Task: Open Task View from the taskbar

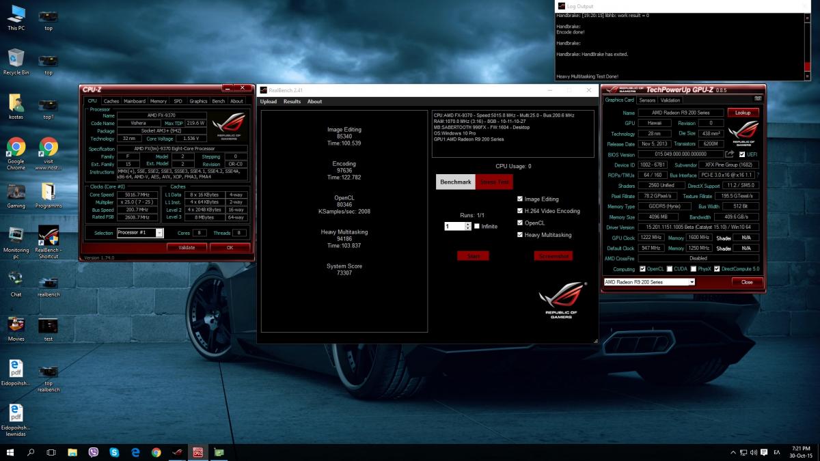Action: pos(51,452)
